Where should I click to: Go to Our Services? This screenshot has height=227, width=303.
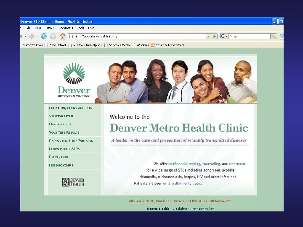[x=60, y=124]
